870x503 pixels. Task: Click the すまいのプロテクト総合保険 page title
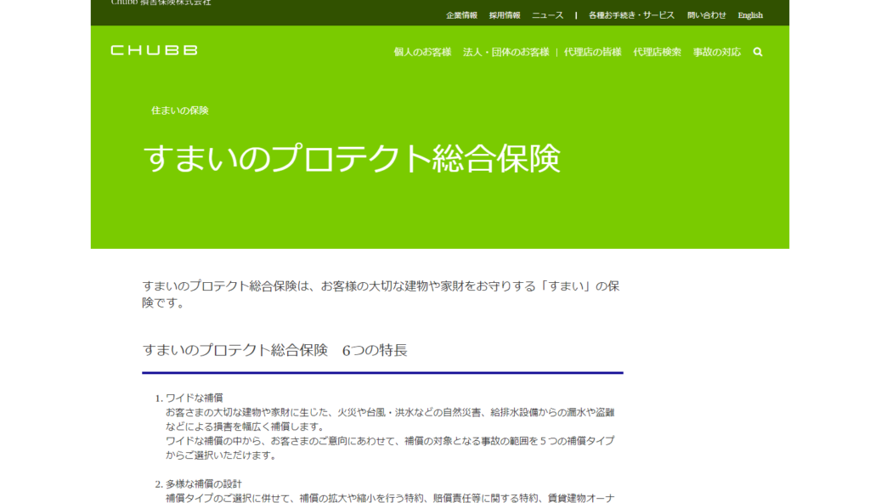tap(352, 158)
